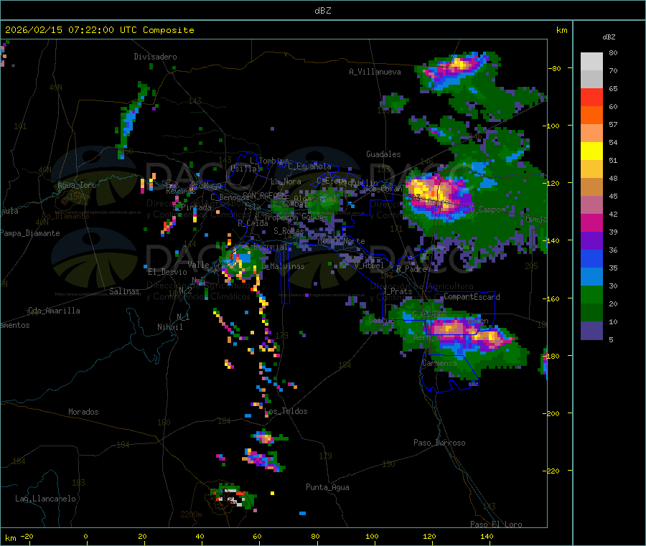Click the Nihuil location label

pyautogui.click(x=169, y=327)
